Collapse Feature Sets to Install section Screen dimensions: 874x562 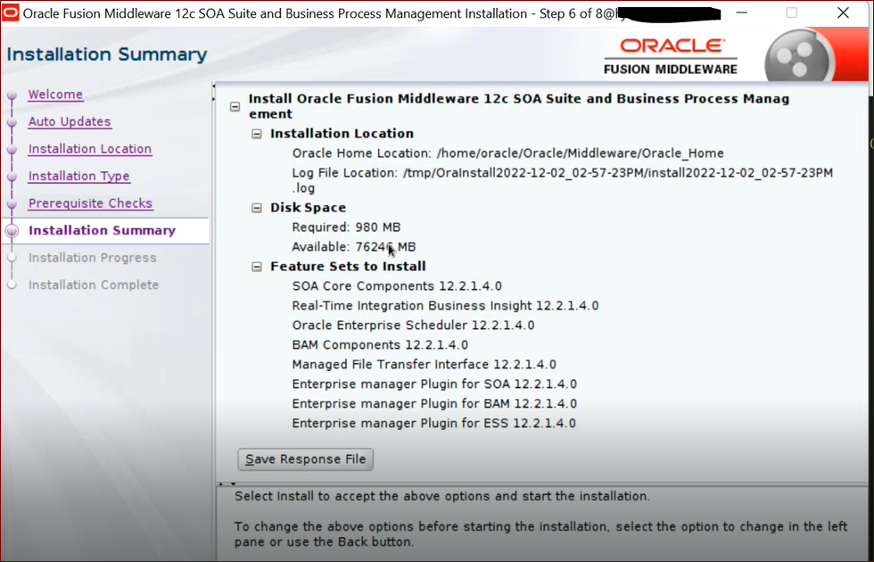[257, 267]
